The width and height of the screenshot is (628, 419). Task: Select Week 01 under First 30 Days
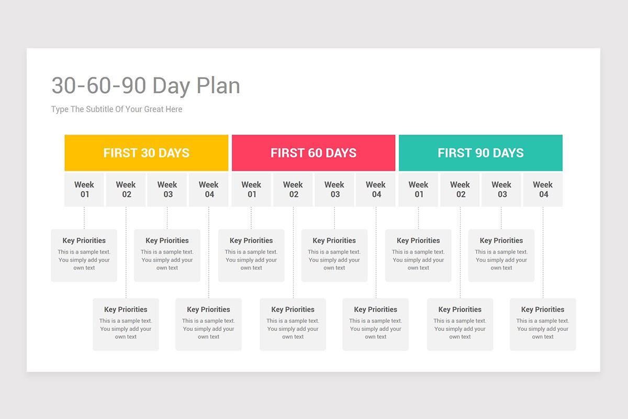[x=84, y=190]
